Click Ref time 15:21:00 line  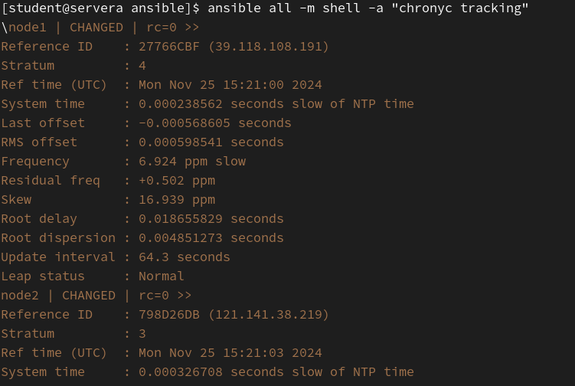[x=162, y=85]
